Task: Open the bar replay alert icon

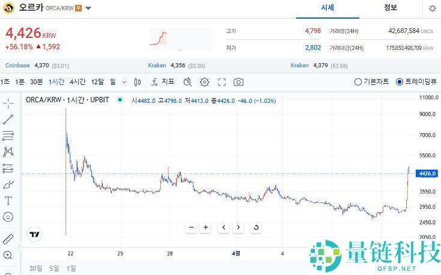Action: click(187, 82)
